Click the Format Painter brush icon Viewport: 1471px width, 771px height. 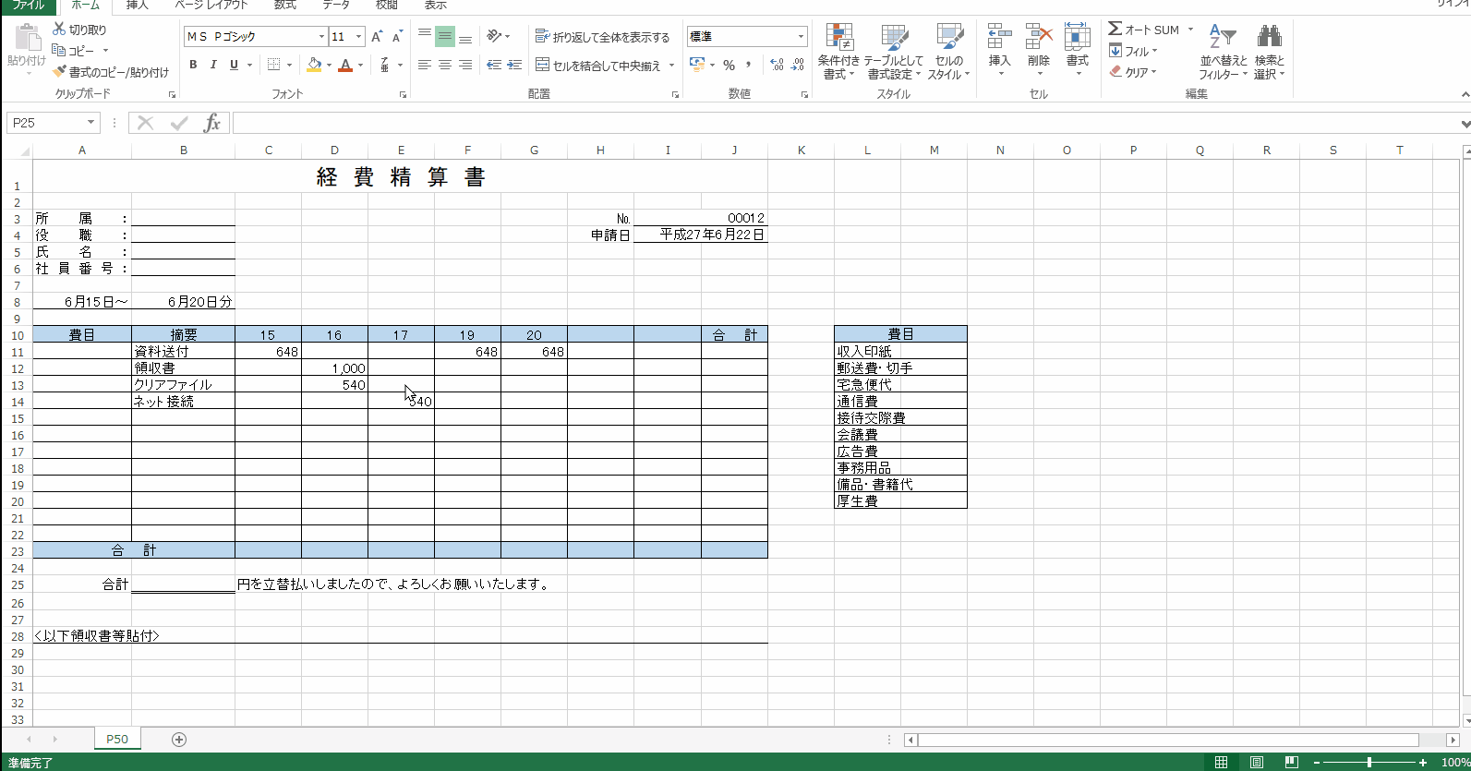[60, 72]
